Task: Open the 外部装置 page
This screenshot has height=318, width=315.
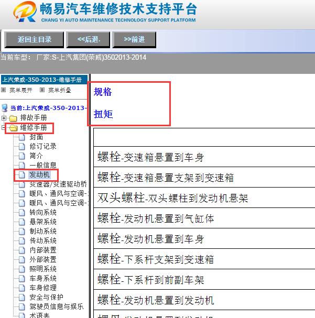Action: [x=43, y=259]
